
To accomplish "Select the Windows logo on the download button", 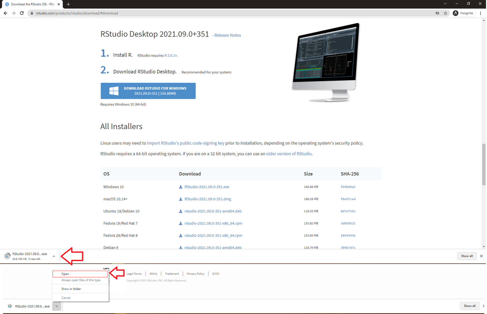I will click(114, 90).
